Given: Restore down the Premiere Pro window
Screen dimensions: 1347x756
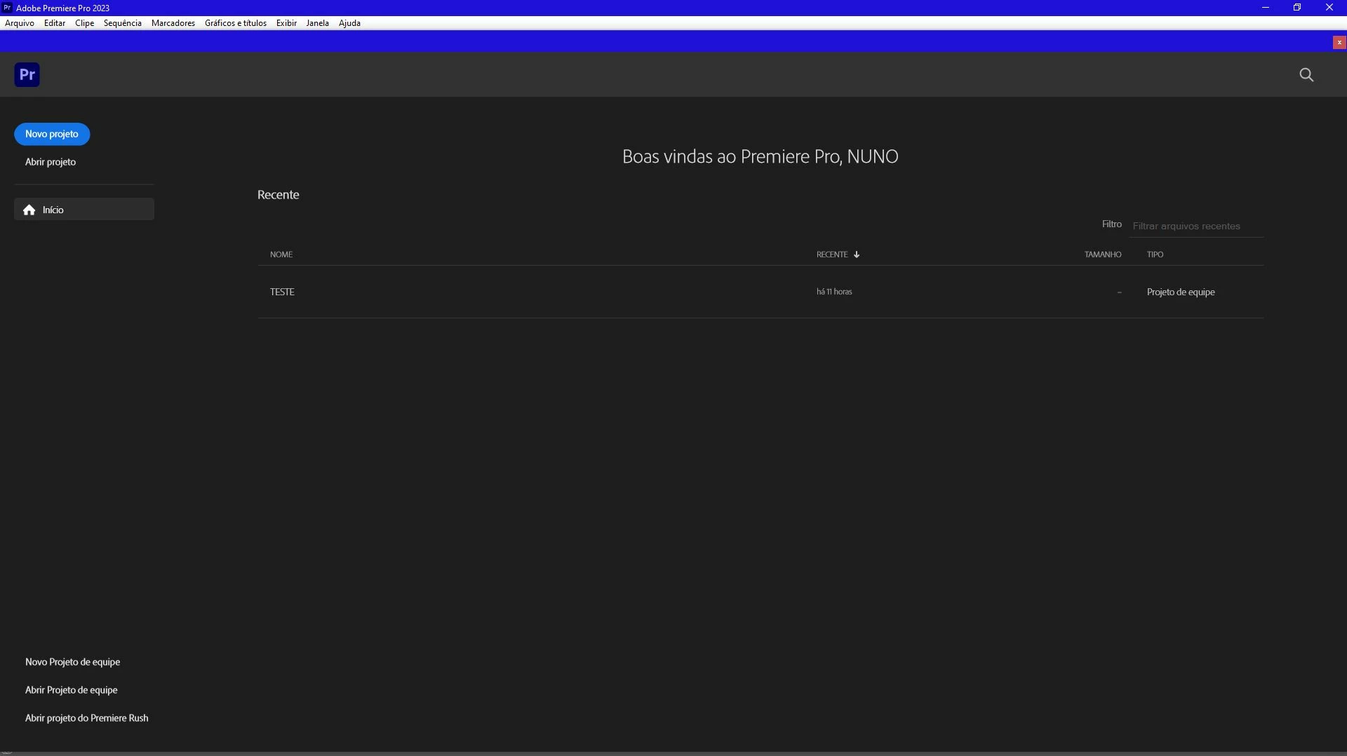Looking at the screenshot, I should [x=1297, y=8].
